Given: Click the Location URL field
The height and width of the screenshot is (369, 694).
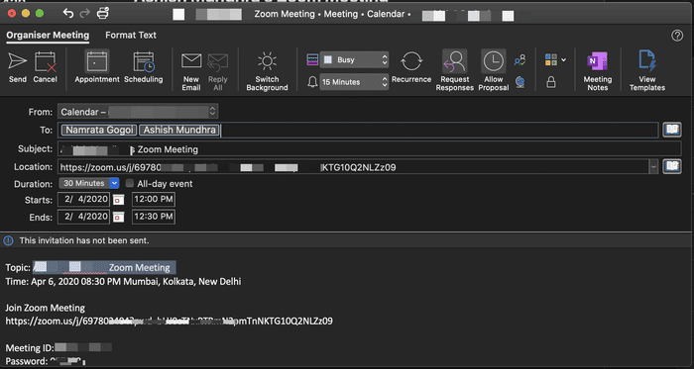Looking at the screenshot, I should click(x=353, y=167).
